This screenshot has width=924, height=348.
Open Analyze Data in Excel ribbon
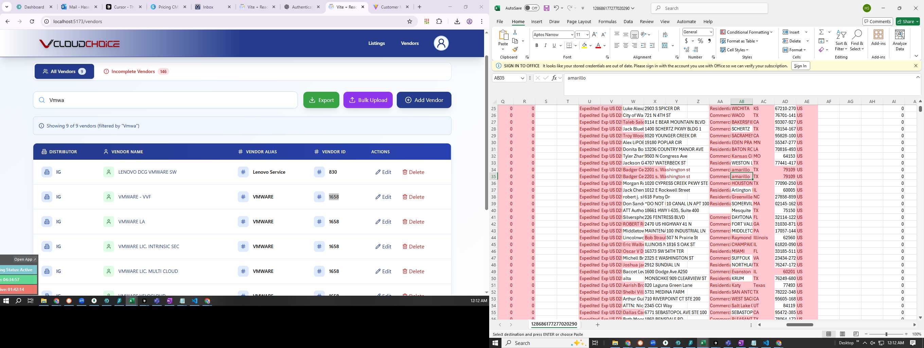900,40
